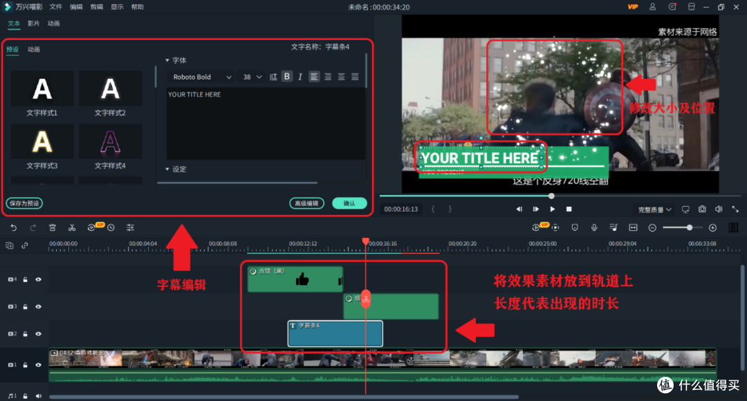Lock track 4
This screenshot has height=401, width=747.
tap(26, 279)
